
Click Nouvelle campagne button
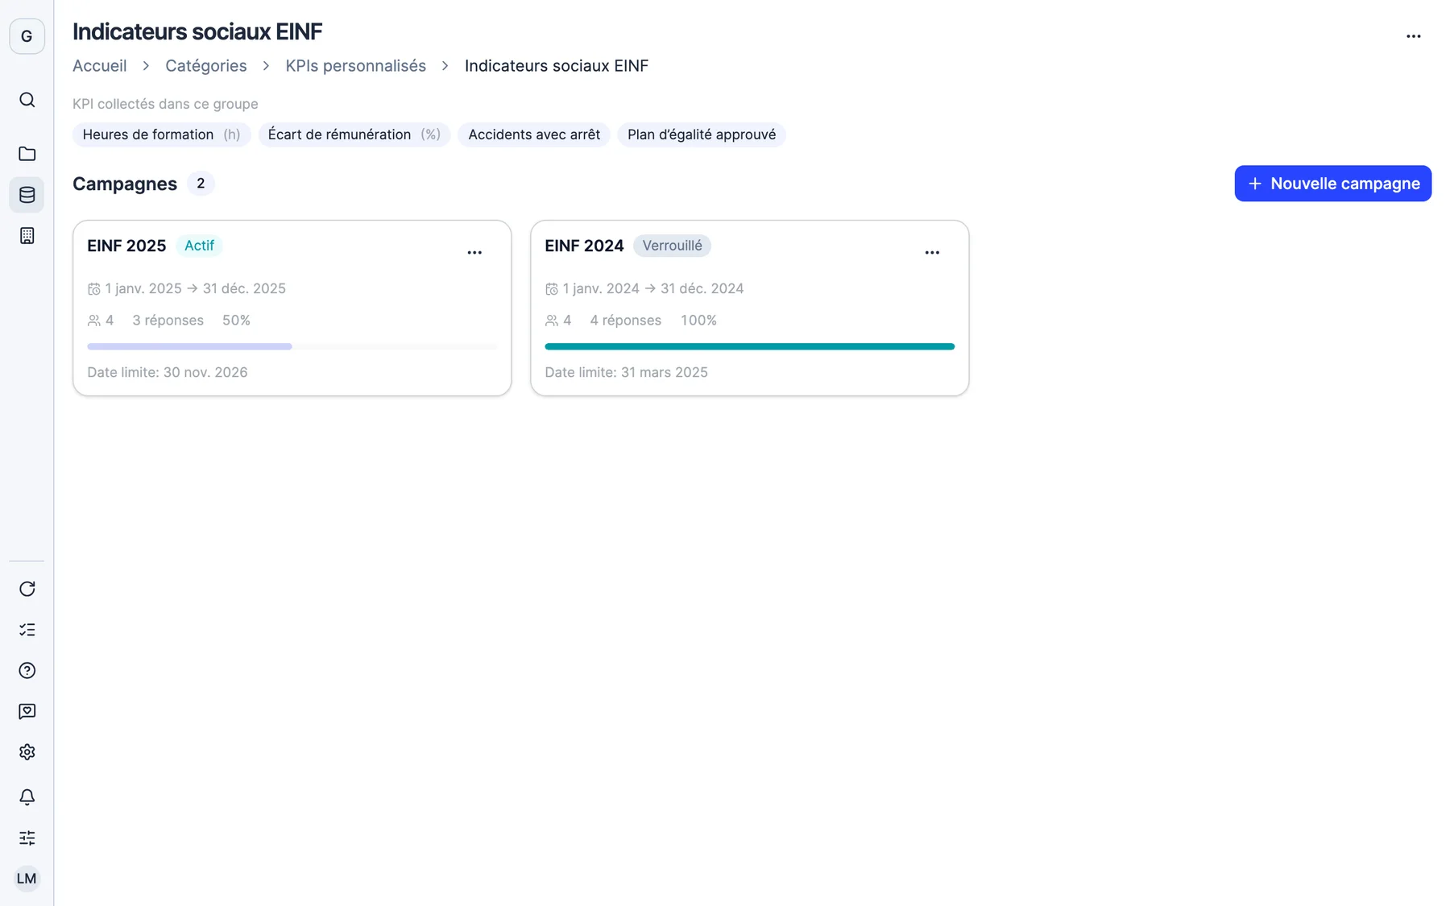coord(1332,184)
